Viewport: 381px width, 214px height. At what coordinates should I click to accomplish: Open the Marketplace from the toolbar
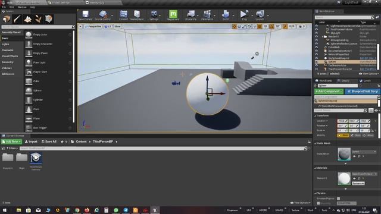[x=137, y=14]
